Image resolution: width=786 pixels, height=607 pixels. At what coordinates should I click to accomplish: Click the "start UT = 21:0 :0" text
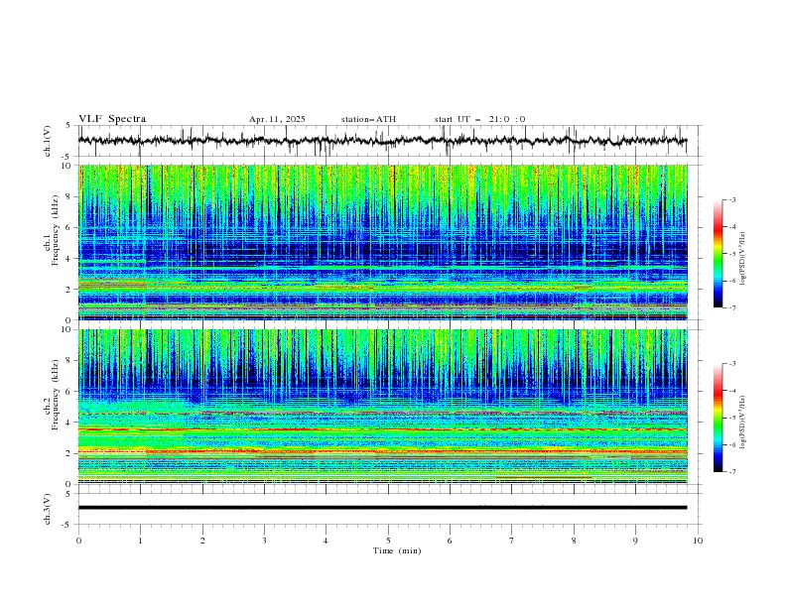[479, 119]
